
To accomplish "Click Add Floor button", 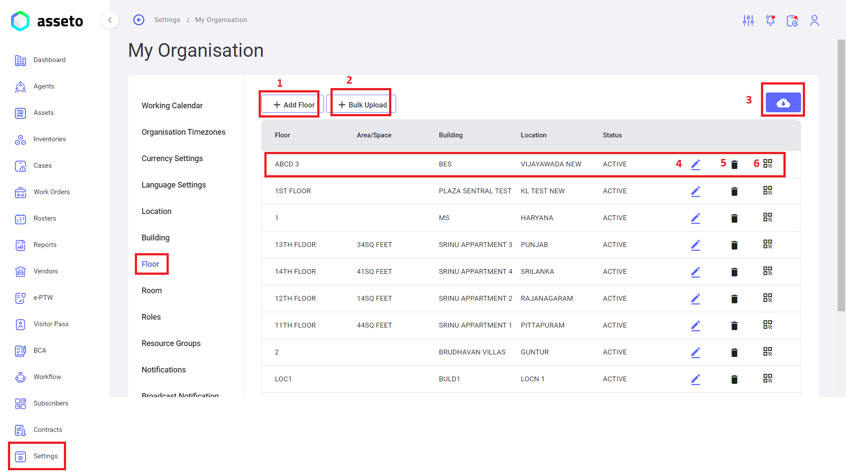I will point(293,104).
